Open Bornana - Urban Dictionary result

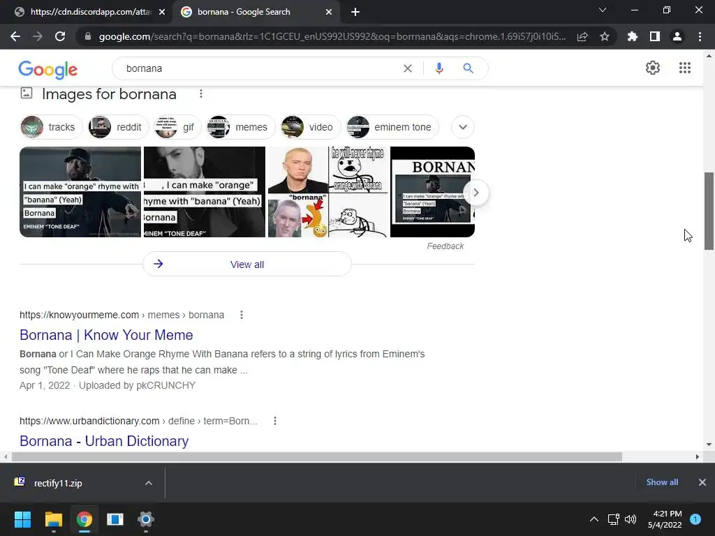point(104,441)
